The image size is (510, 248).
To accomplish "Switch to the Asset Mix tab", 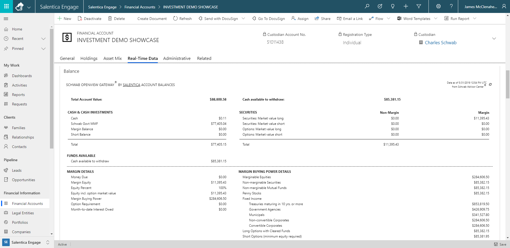I will tap(113, 58).
